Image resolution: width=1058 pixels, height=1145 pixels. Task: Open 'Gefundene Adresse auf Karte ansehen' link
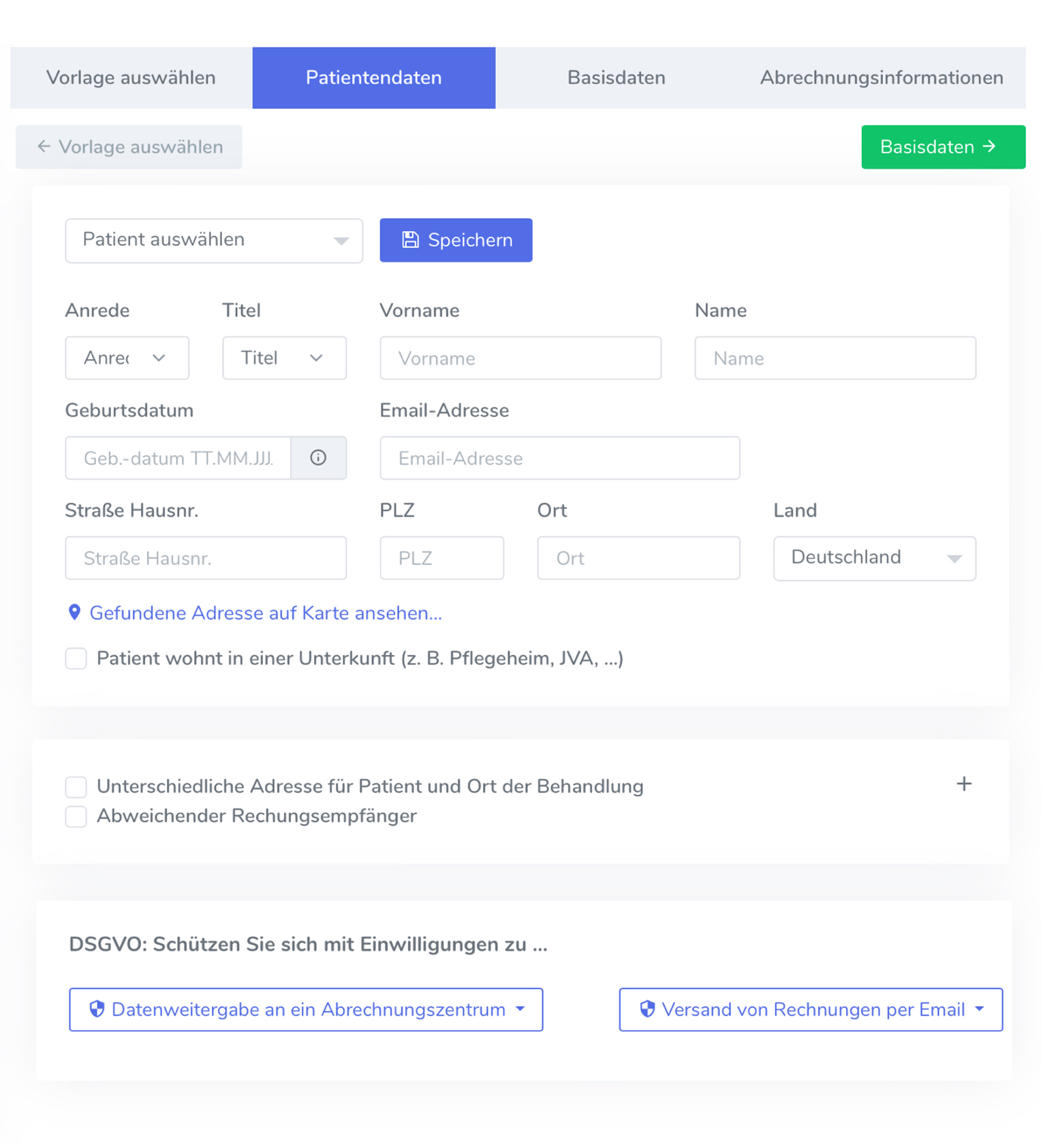click(x=266, y=613)
